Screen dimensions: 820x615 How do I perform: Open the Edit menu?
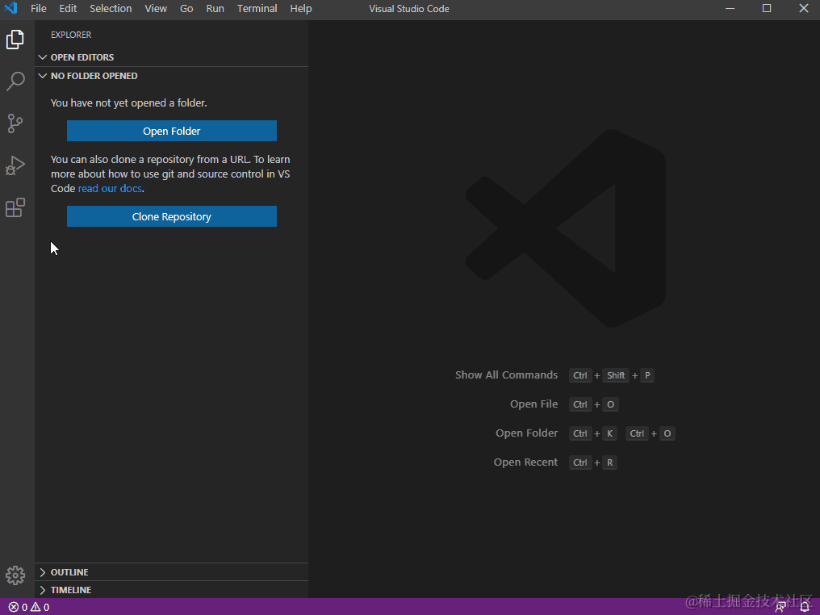tap(68, 8)
